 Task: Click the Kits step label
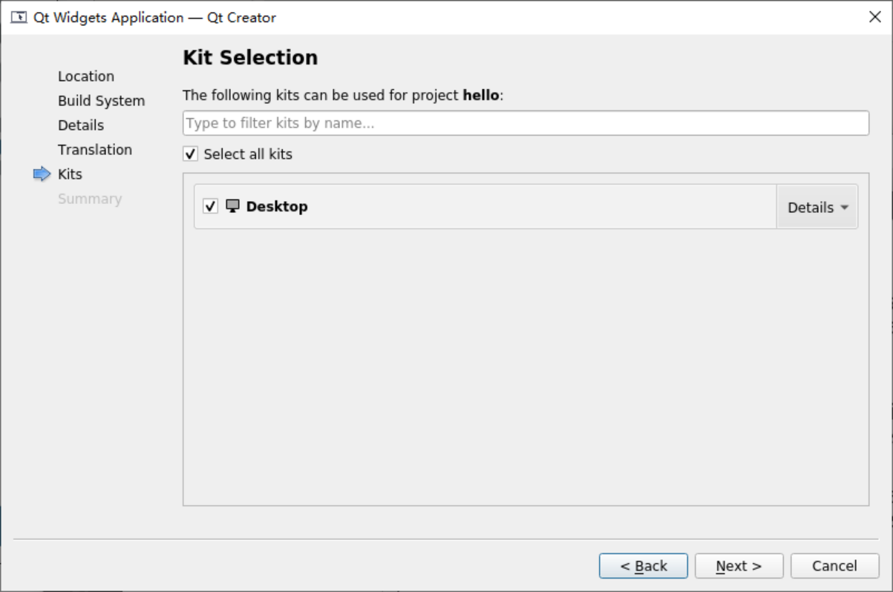70,174
